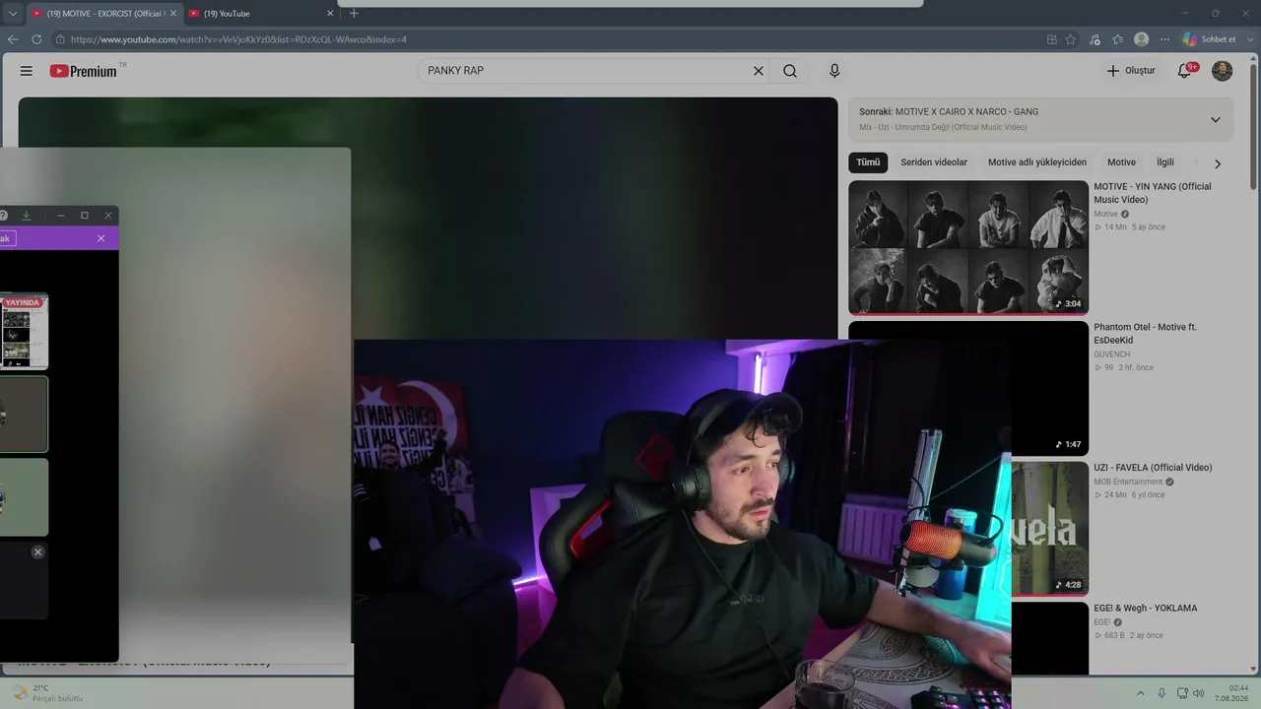Start voice search with the microphone

click(834, 71)
